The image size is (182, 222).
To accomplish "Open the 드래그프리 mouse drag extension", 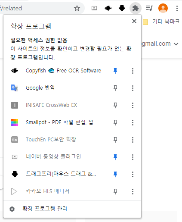I will click(61, 174).
